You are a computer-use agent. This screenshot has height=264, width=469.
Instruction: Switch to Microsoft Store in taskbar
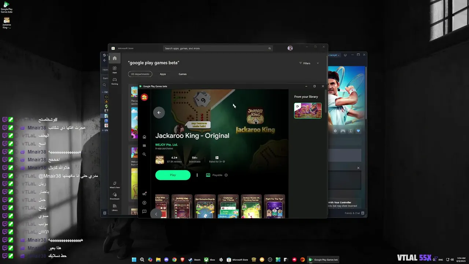point(238,260)
